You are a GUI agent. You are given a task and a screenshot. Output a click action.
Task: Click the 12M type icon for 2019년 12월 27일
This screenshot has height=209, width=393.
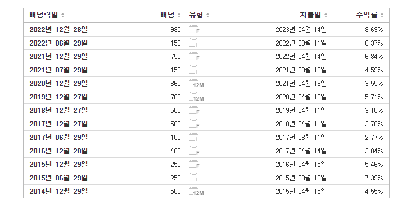pos(196,97)
